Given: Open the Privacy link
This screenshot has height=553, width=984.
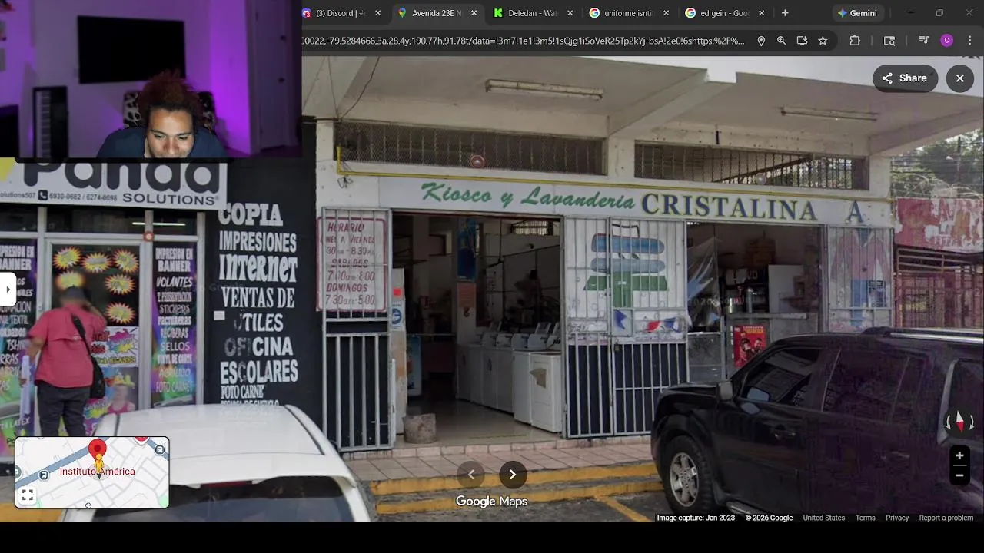Looking at the screenshot, I should click(x=897, y=518).
